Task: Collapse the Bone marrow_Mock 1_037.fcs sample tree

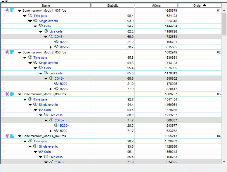Action: point(20,11)
